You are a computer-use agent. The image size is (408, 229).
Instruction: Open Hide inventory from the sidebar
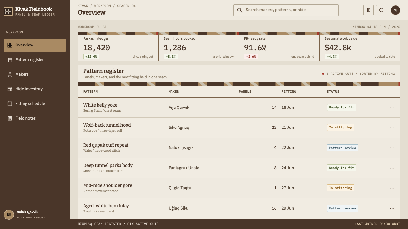35,89
